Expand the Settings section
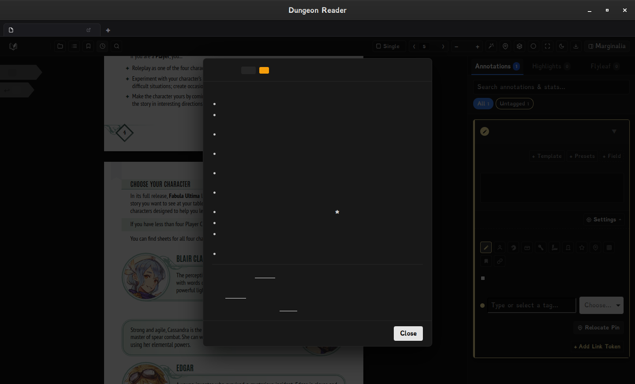Viewport: 635px width, 384px height. pos(604,220)
